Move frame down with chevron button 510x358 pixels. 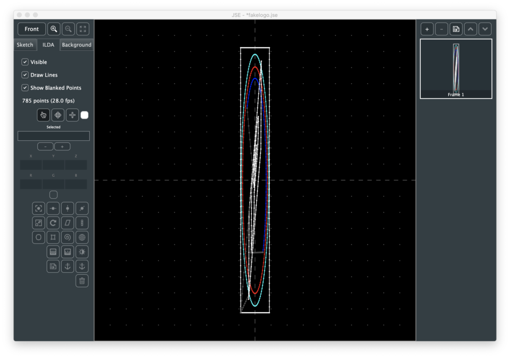[485, 29]
